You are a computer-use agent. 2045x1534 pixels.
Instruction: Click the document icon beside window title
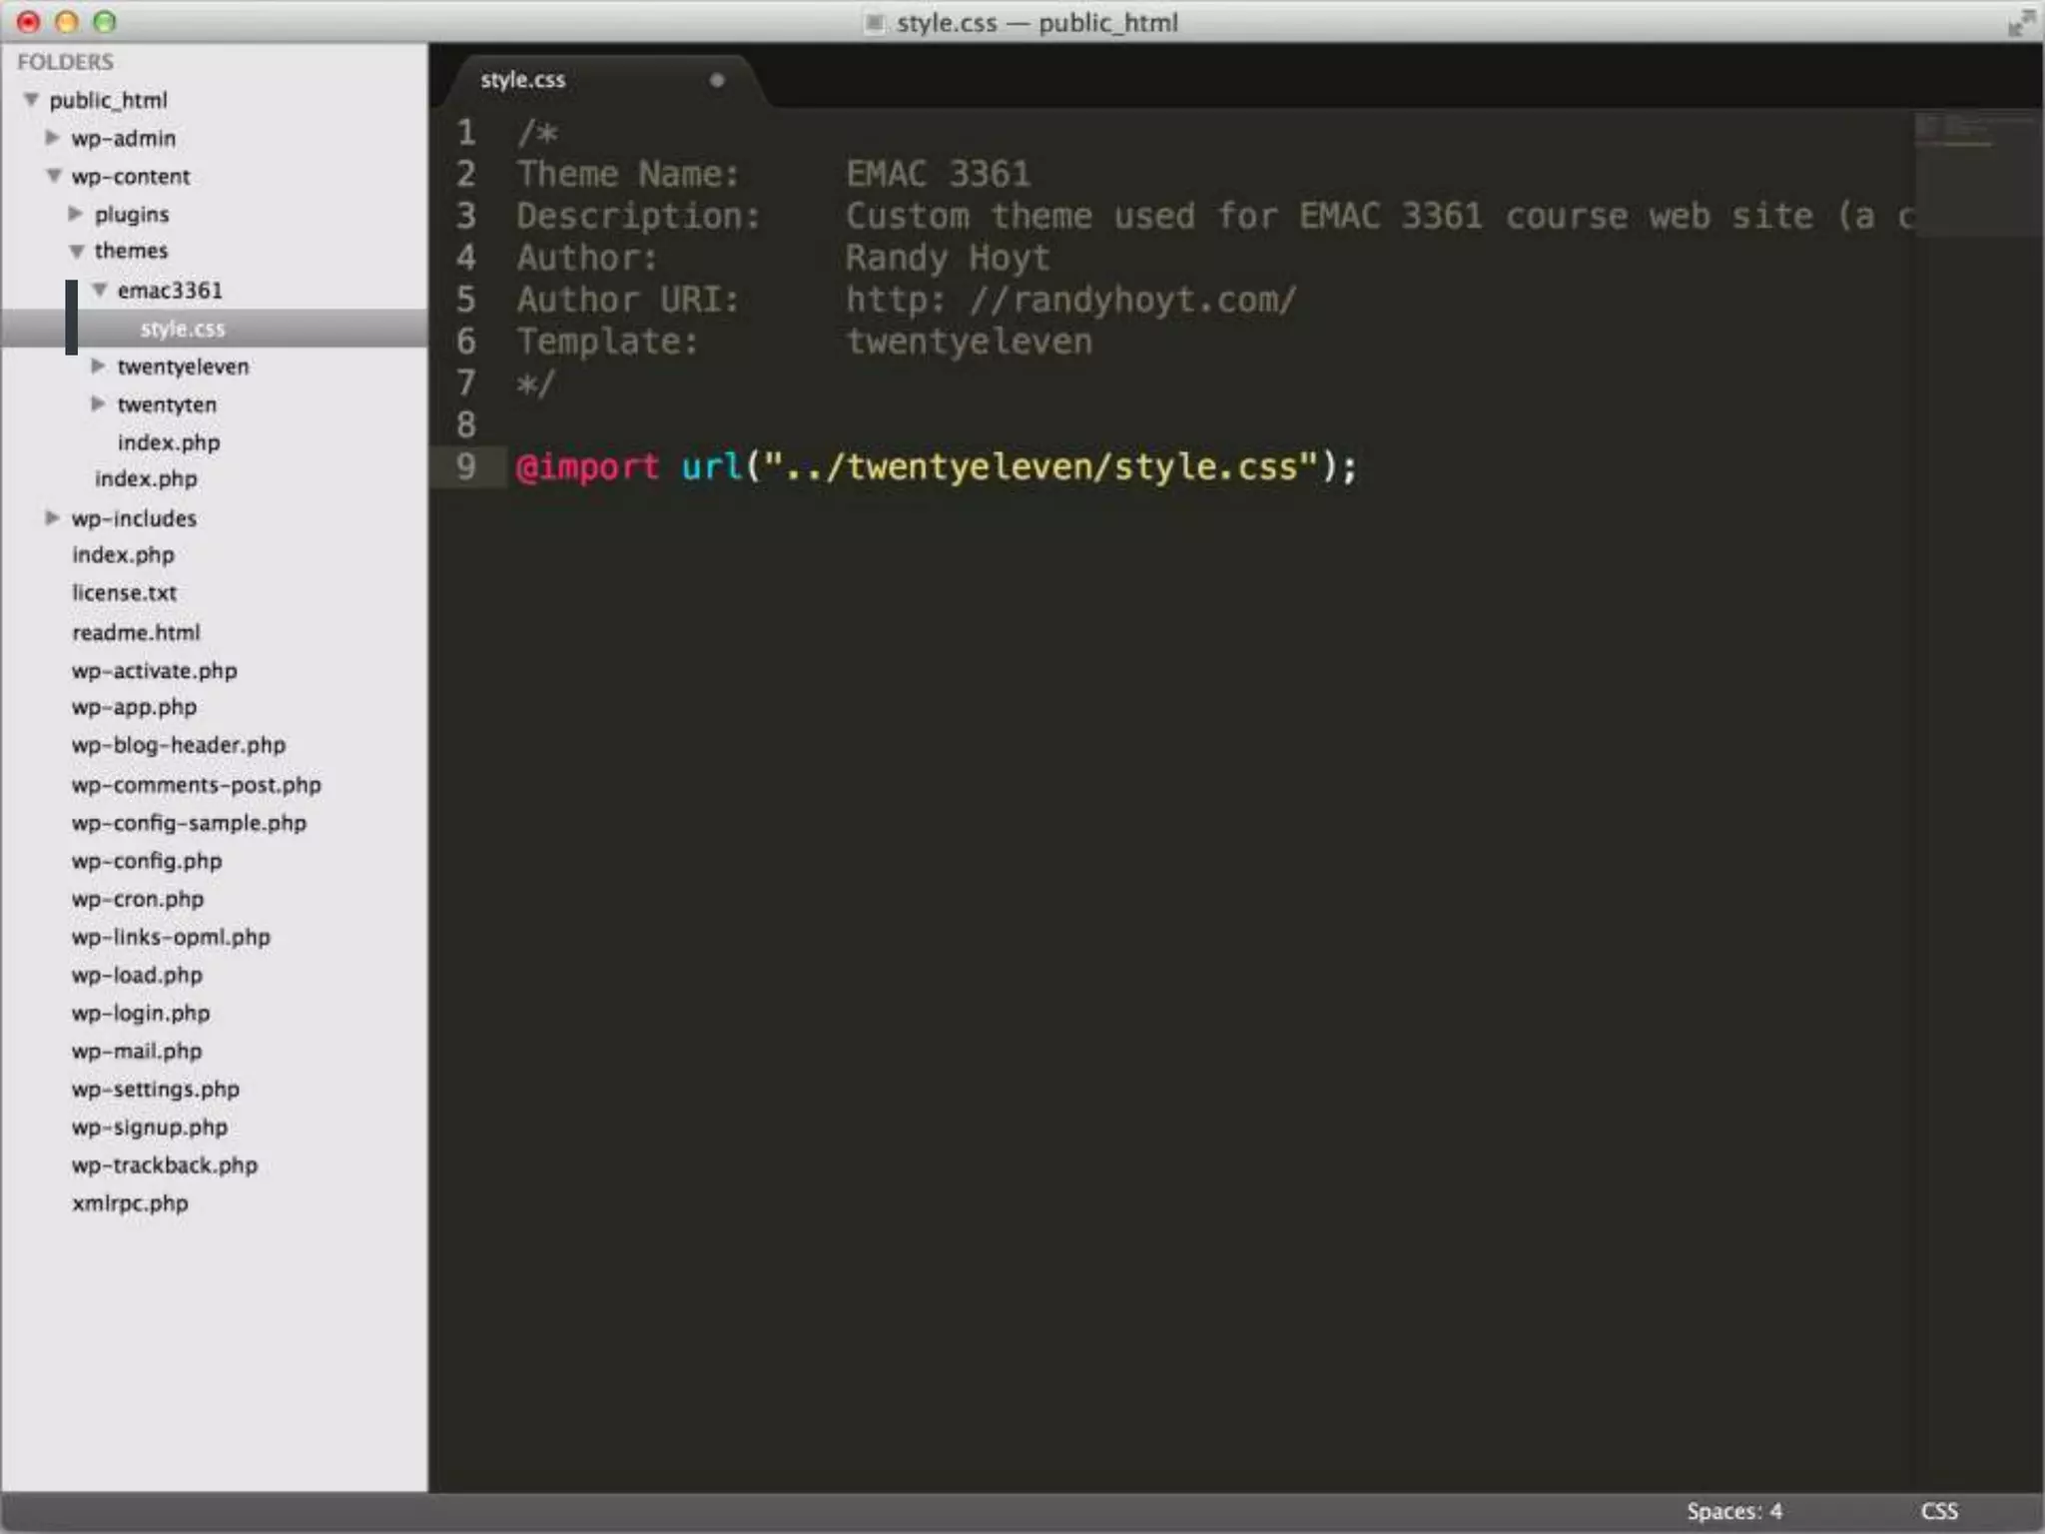click(875, 22)
